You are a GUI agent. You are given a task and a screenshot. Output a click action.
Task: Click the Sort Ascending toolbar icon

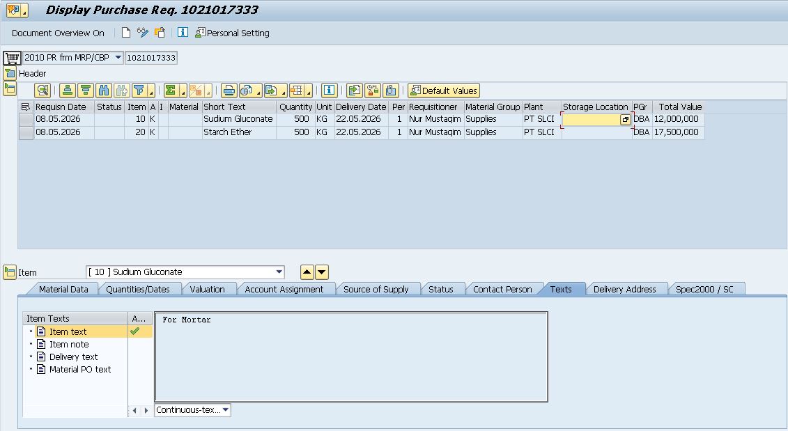click(x=68, y=91)
